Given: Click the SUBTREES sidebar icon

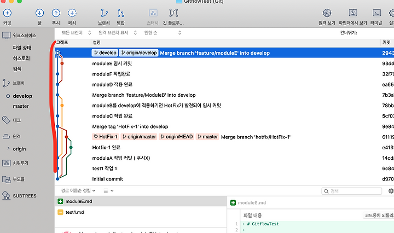Looking at the screenshot, I should tap(6, 196).
